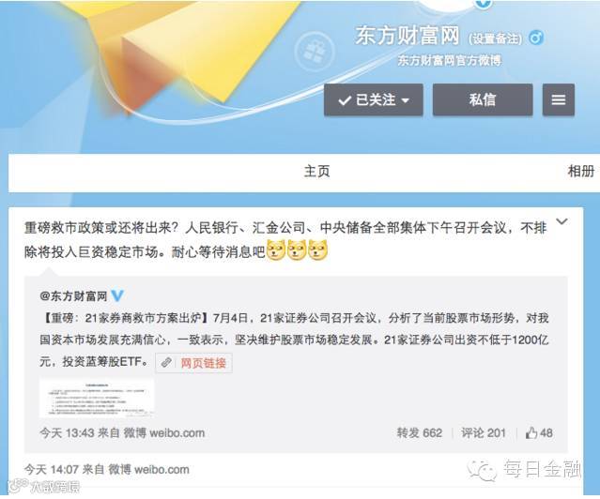
Task: Toggle the 已关注 follow status button
Action: click(x=374, y=99)
